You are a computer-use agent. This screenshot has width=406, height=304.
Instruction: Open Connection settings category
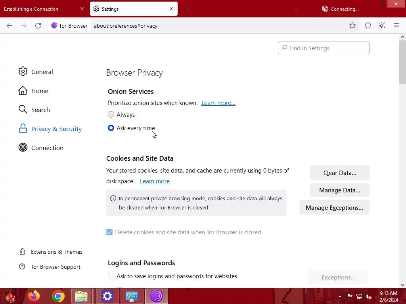tap(41, 148)
